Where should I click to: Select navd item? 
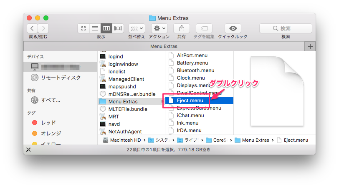[131, 124]
